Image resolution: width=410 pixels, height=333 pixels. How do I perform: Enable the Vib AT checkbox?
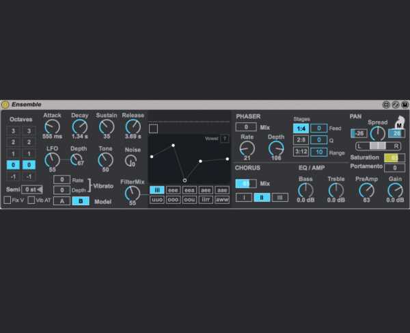(x=31, y=200)
